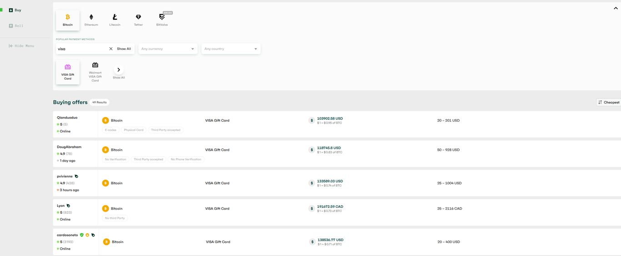
Task: Select the Bitcoin cryptocurrency icon
Action: coord(68,17)
